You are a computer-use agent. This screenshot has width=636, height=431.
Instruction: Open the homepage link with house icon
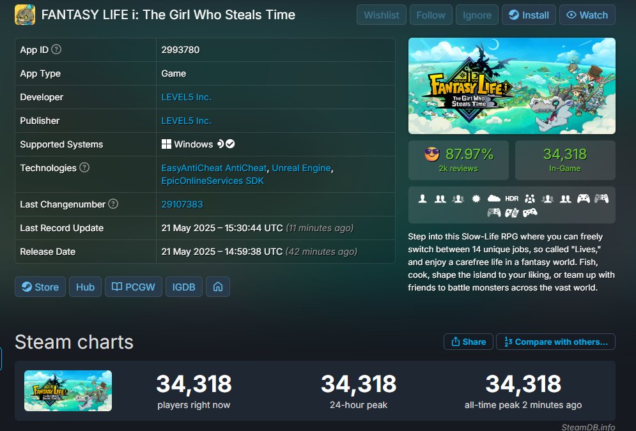(x=218, y=287)
